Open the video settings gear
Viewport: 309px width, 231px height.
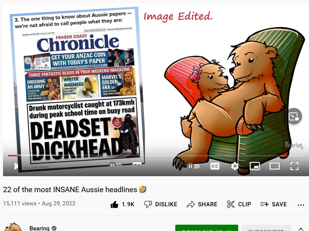click(x=235, y=166)
